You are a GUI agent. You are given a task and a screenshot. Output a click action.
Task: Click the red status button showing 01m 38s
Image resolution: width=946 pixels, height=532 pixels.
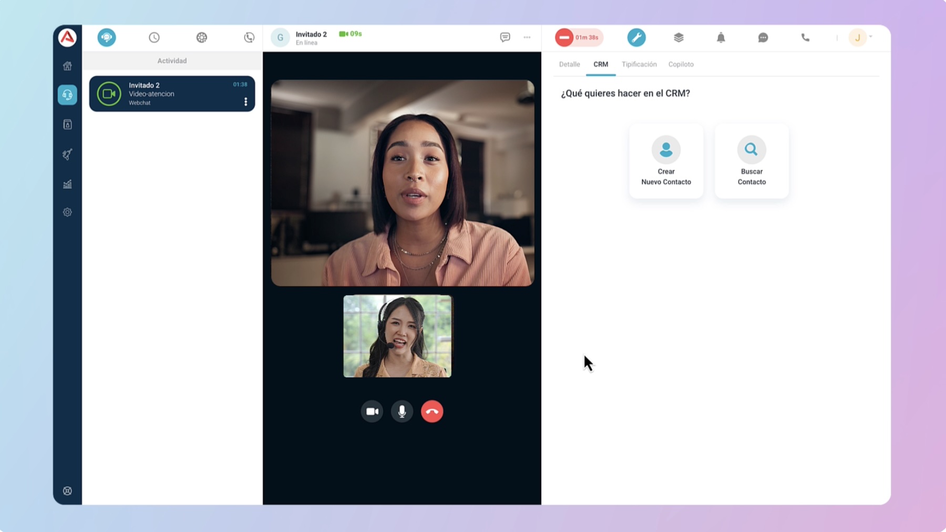(579, 37)
